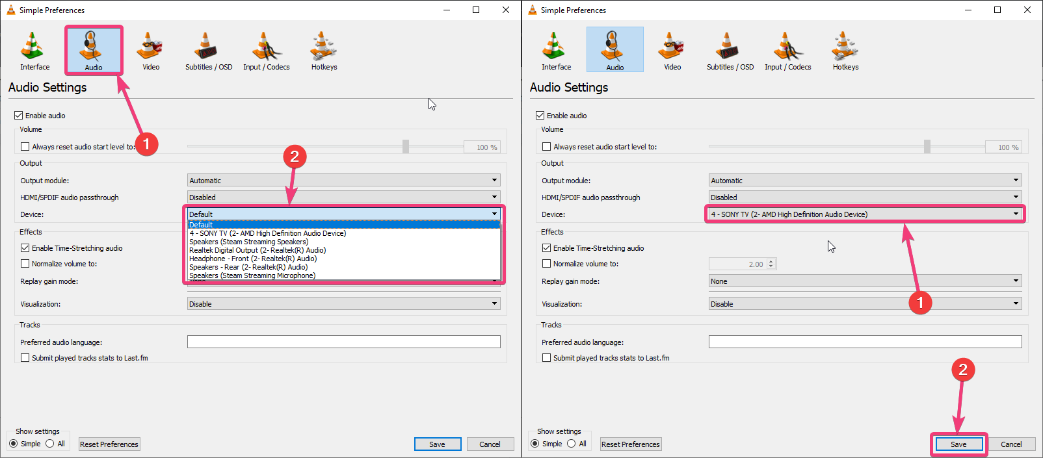The width and height of the screenshot is (1043, 458).
Task: Open HDMI/SPDIF passthrough dropdown in right window
Action: [x=865, y=197]
